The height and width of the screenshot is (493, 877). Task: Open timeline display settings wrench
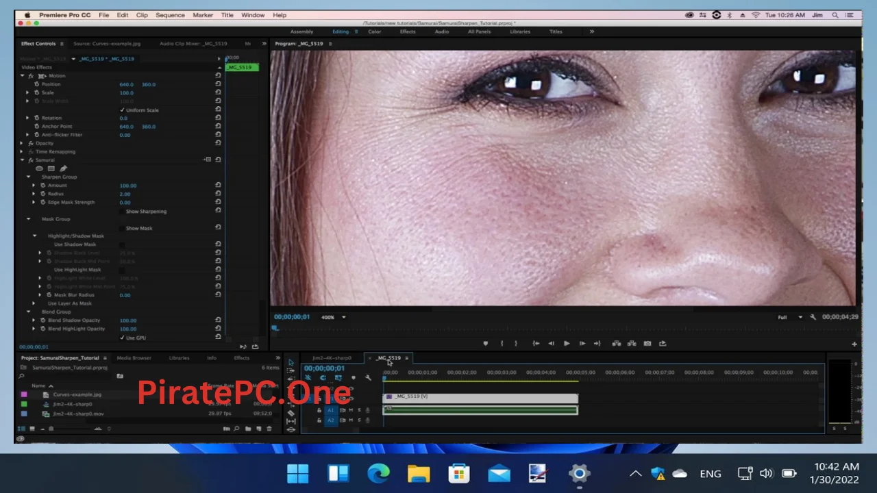368,378
